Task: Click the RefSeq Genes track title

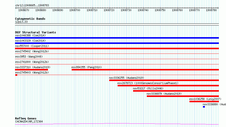Action: (26, 118)
